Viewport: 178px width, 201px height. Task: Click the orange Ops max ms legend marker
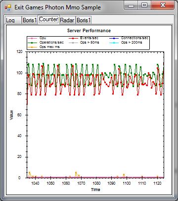tap(32, 47)
